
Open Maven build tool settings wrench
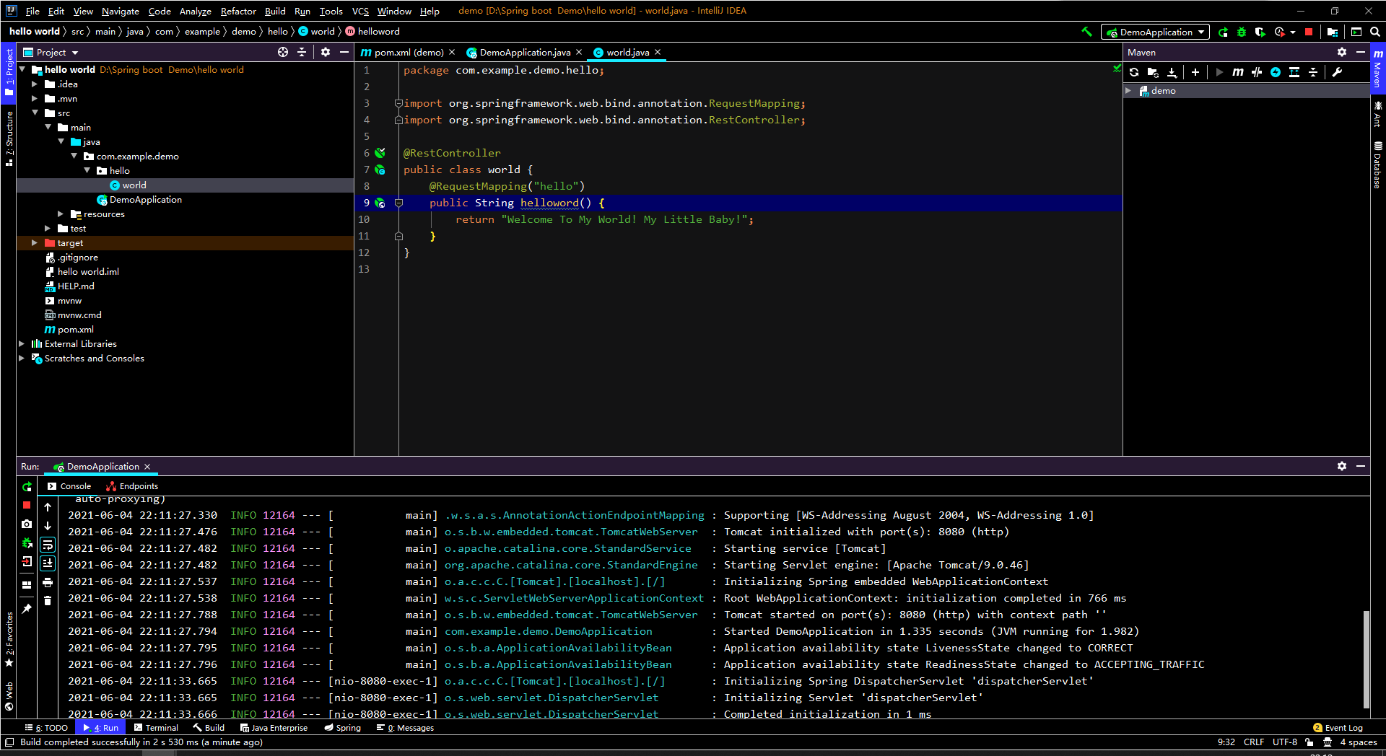(1337, 72)
